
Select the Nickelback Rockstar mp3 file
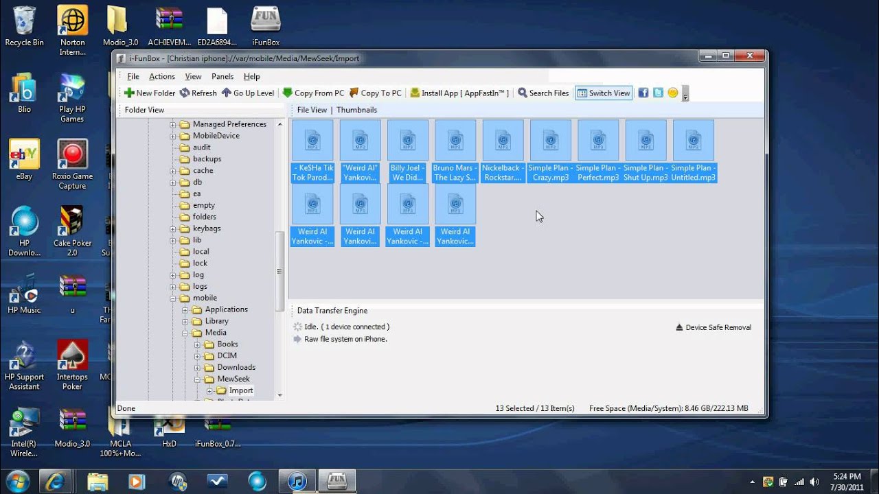coord(503,152)
